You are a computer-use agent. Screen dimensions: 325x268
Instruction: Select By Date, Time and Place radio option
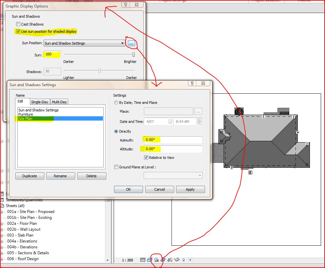pos(116,103)
